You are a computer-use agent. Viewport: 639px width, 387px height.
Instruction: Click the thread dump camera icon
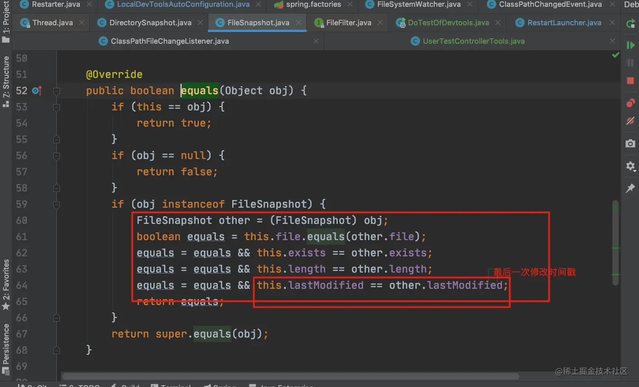click(630, 143)
